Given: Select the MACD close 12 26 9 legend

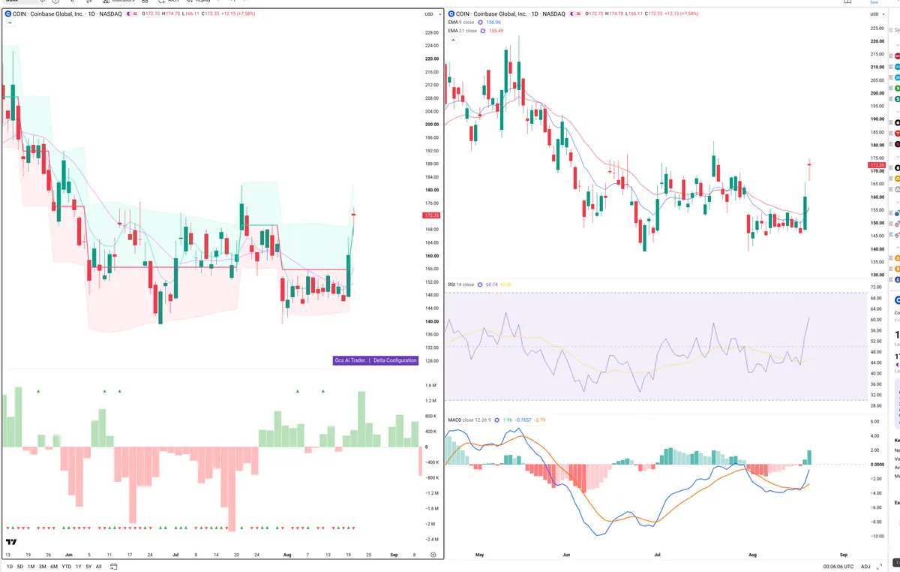Looking at the screenshot, I should click(x=469, y=420).
